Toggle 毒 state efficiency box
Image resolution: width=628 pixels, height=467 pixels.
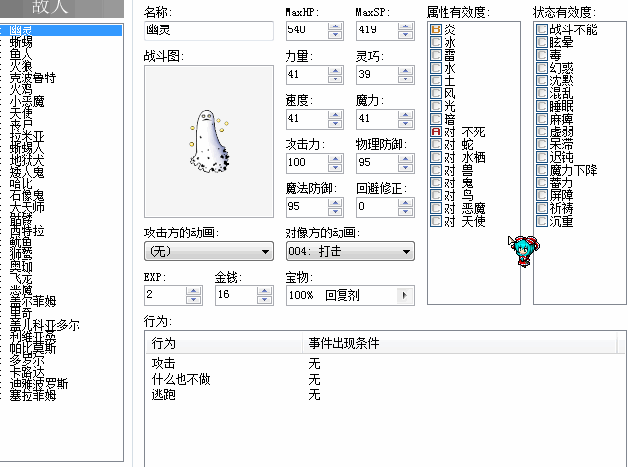(x=542, y=55)
